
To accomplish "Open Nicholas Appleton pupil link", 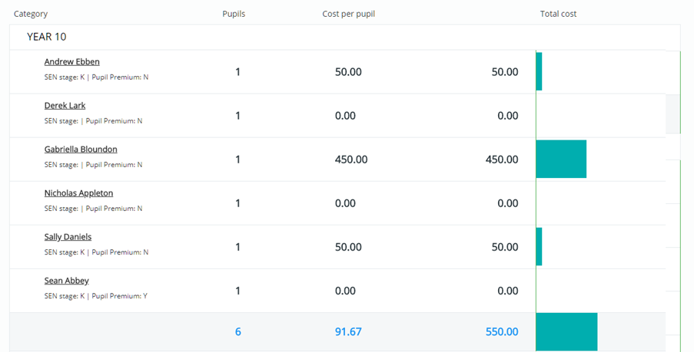I will click(78, 193).
